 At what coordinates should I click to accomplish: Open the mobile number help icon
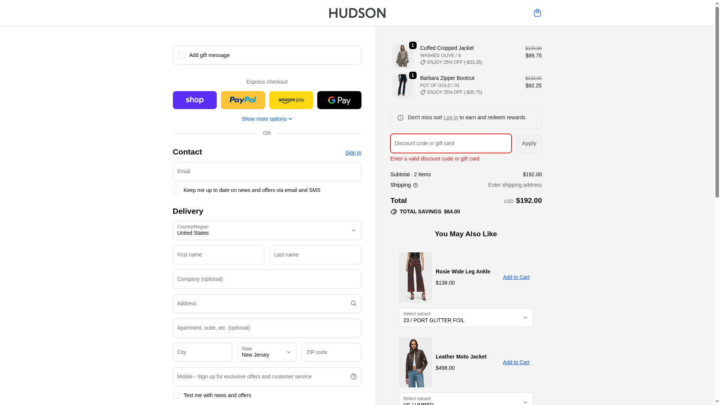pyautogui.click(x=353, y=376)
